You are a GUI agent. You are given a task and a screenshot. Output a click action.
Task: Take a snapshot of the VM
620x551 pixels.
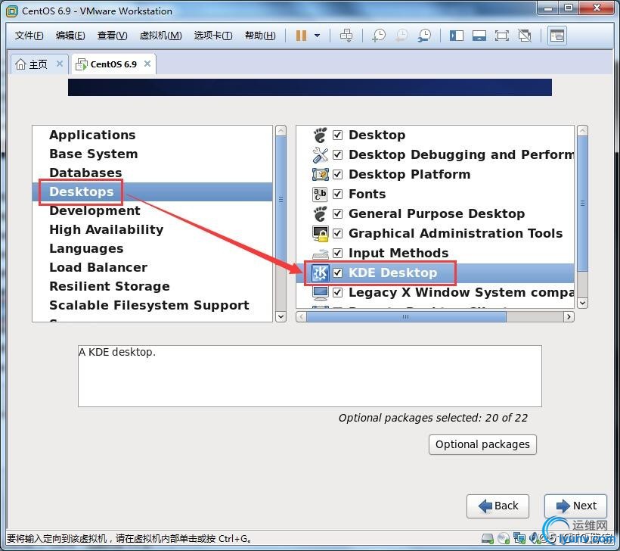click(378, 36)
